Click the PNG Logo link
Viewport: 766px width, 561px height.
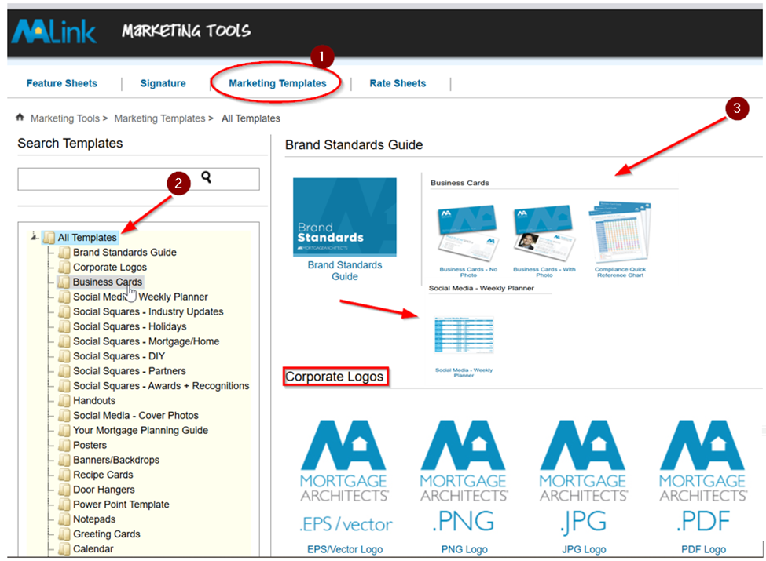pyautogui.click(x=464, y=549)
